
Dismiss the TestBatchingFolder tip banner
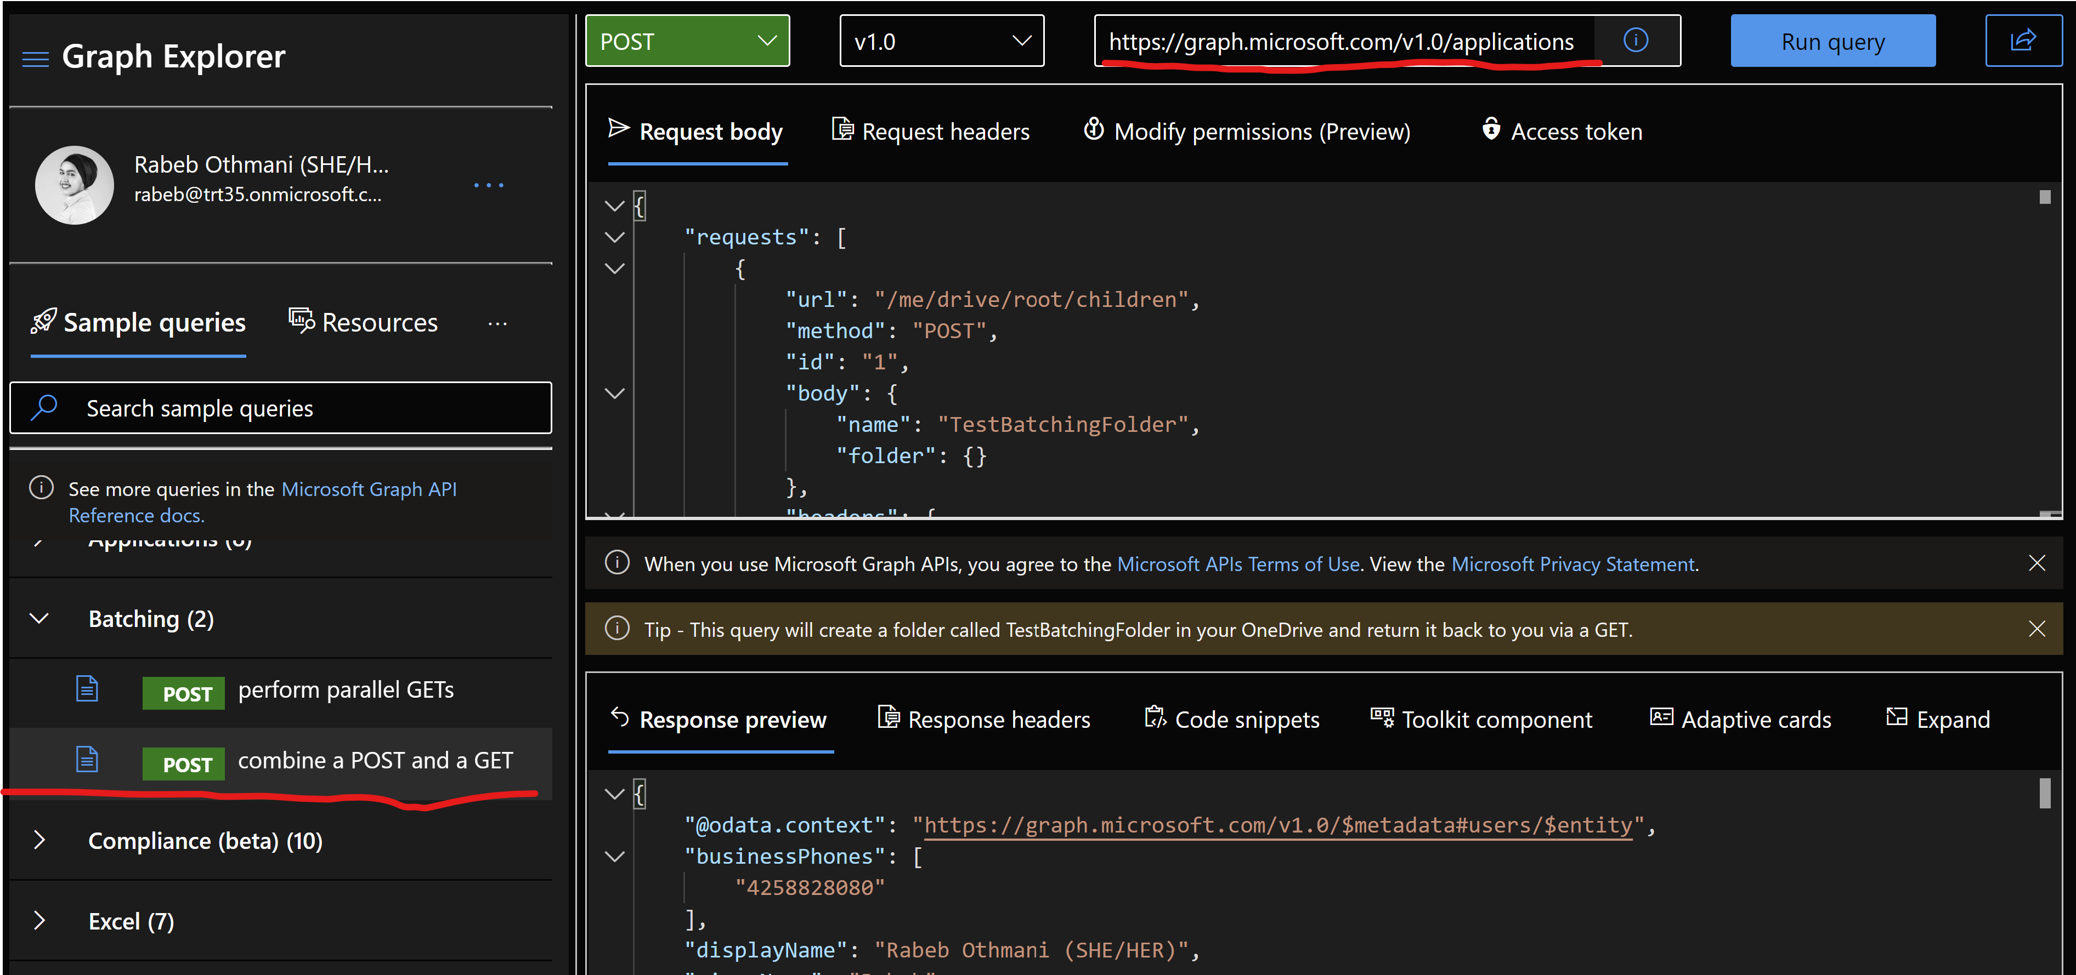click(2037, 629)
